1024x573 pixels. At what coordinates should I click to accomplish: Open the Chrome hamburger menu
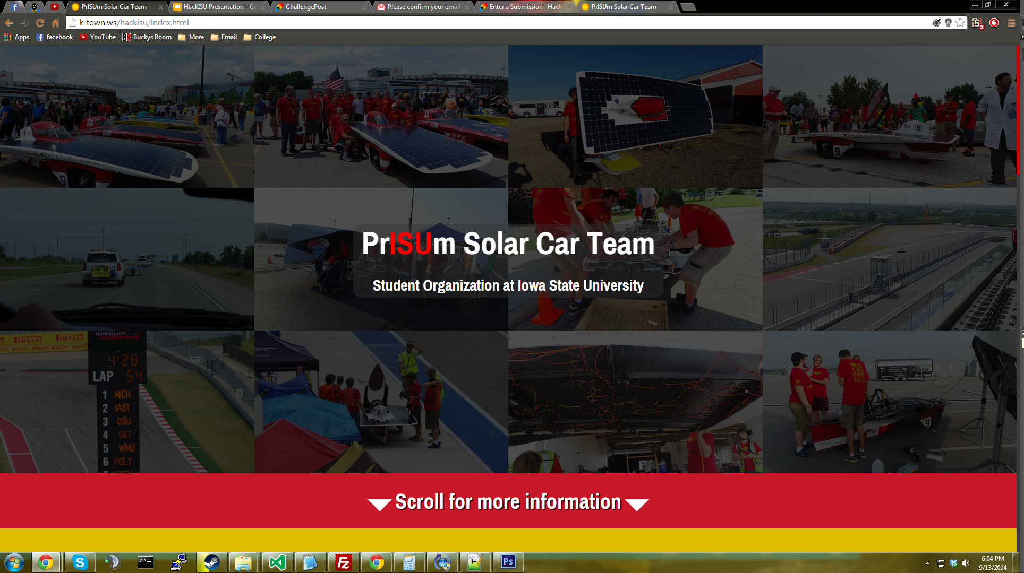coord(1011,23)
